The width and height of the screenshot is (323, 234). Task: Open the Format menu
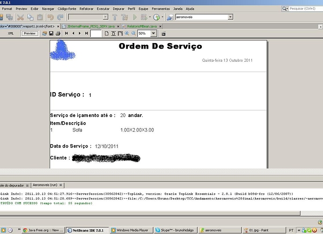click(x=7, y=9)
